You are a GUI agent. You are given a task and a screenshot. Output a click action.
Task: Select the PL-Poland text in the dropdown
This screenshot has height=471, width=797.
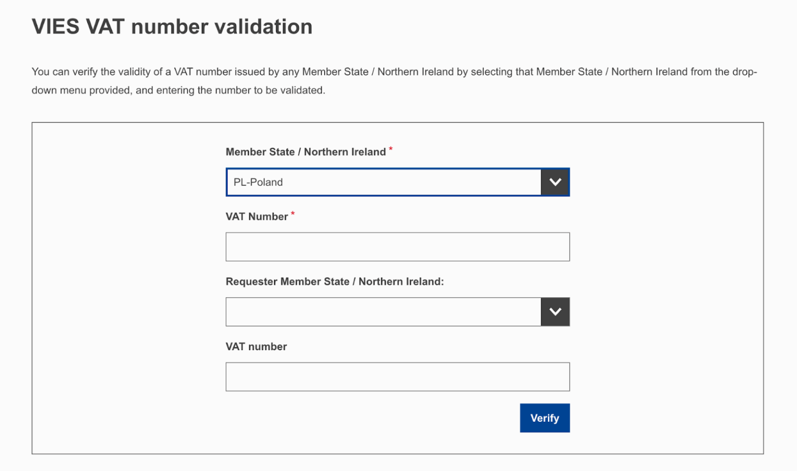coord(257,182)
